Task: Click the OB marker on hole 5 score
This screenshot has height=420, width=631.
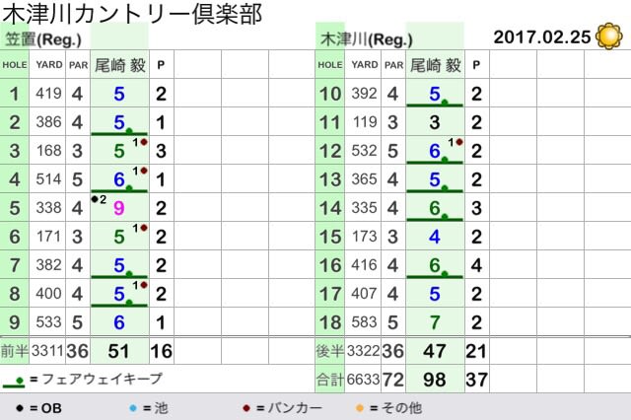Action: [x=95, y=199]
